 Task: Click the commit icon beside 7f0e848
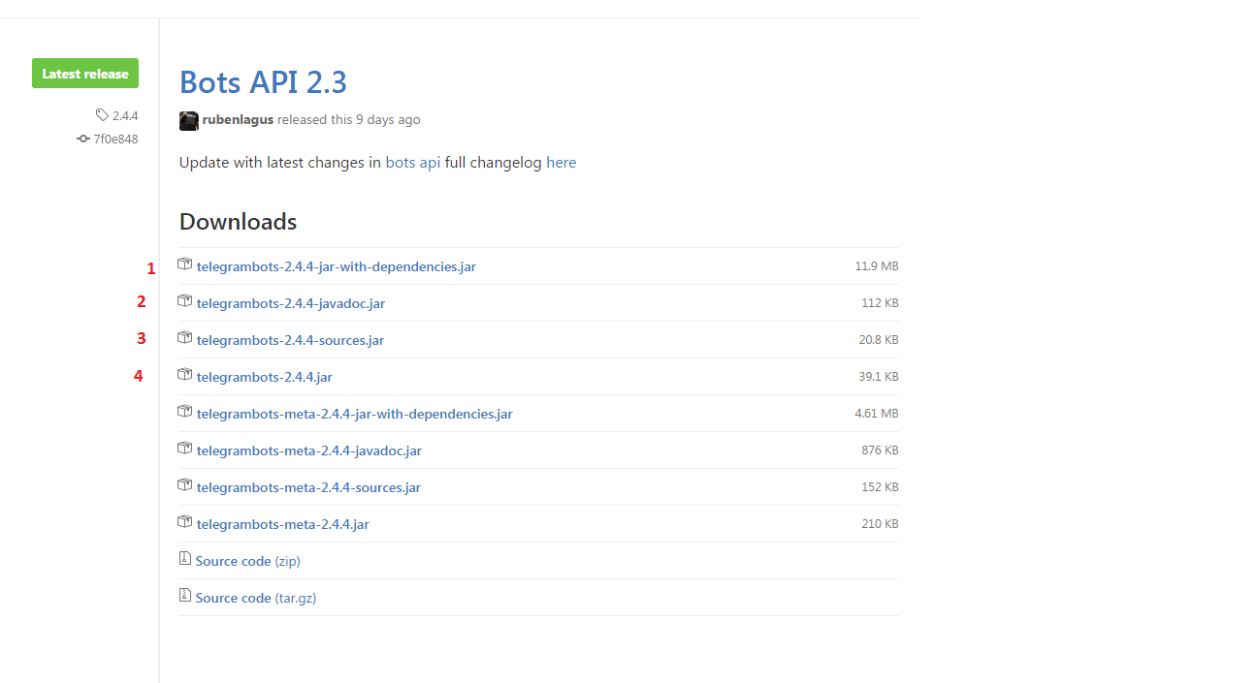click(x=83, y=139)
